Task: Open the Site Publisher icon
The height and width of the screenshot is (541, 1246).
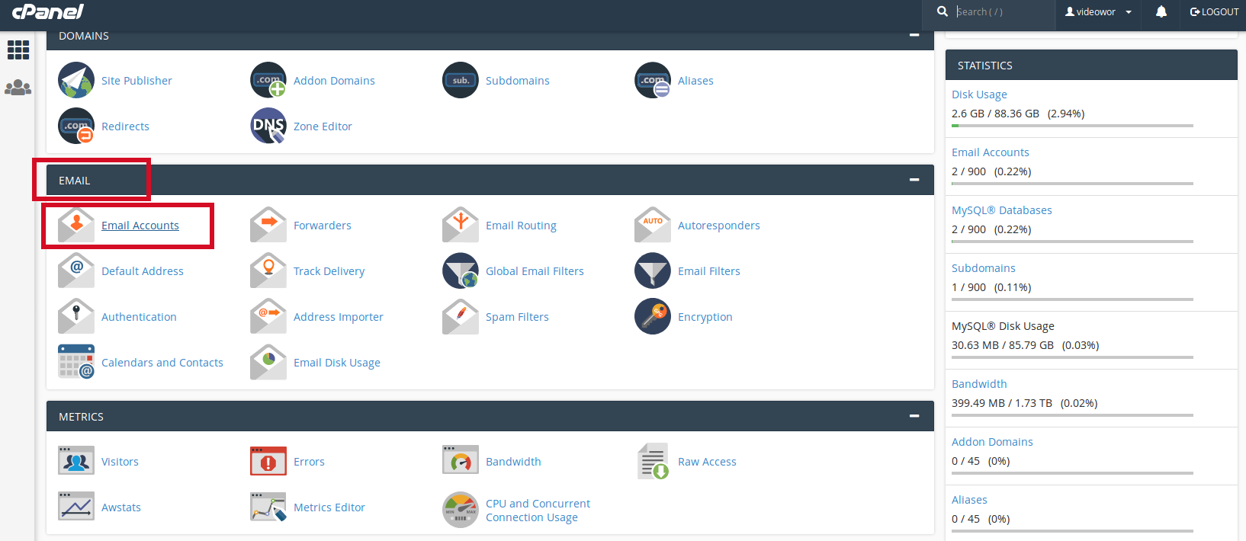Action: (76, 80)
